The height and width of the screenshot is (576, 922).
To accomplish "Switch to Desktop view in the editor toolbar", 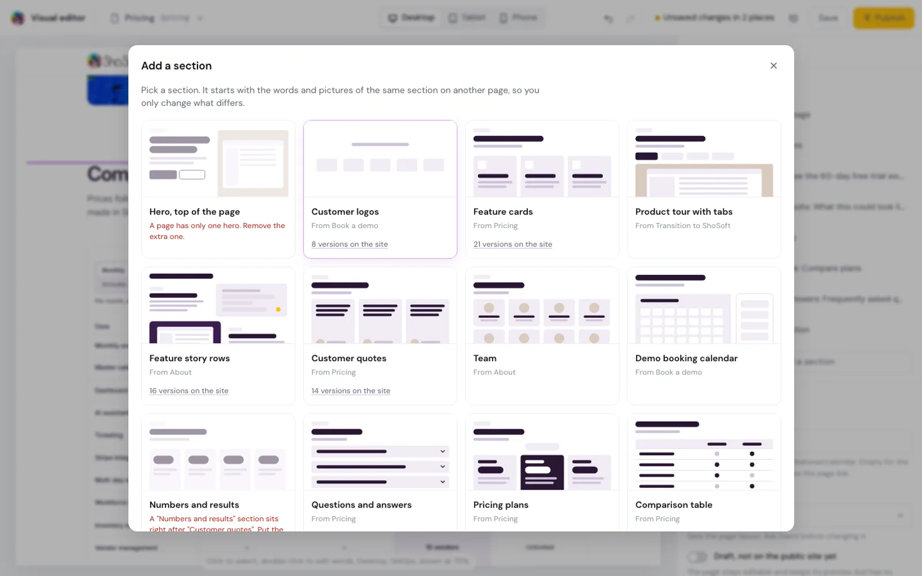I will 411,18.
